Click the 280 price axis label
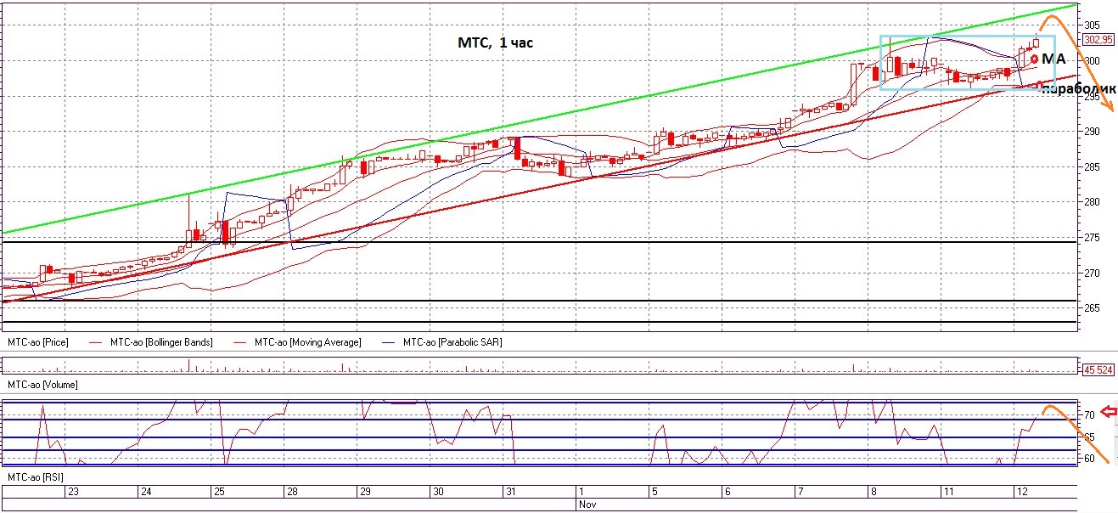Screen dimensions: 1118x513 (1091, 202)
